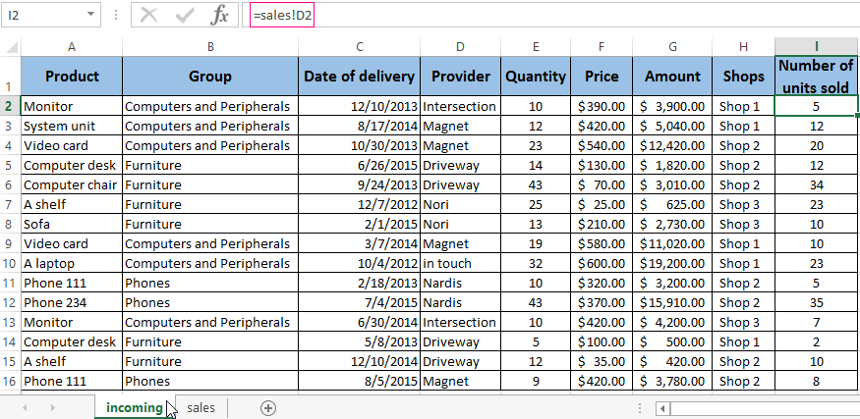
Task: Switch to the sales sheet tab
Action: (201, 407)
